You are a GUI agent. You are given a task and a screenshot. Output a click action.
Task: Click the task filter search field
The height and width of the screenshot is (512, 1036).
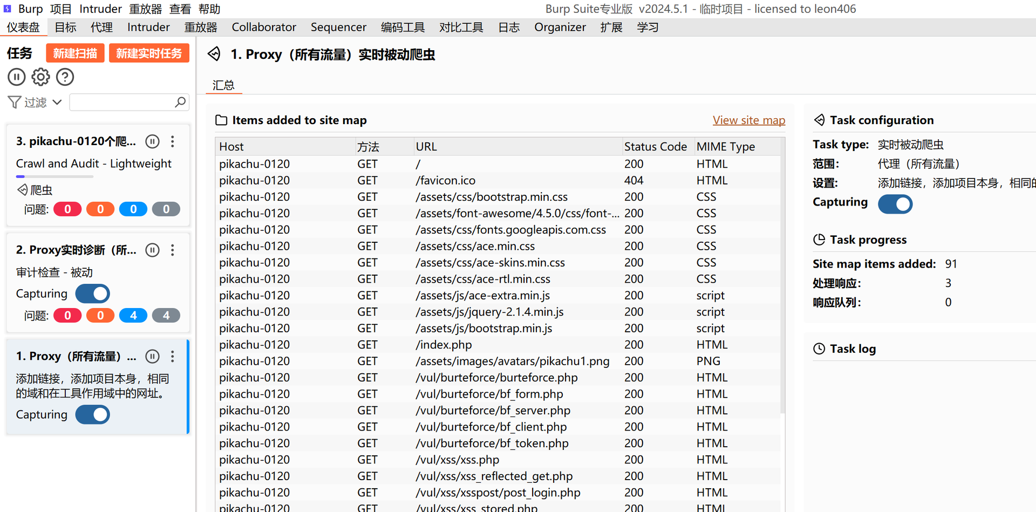pyautogui.click(x=129, y=102)
